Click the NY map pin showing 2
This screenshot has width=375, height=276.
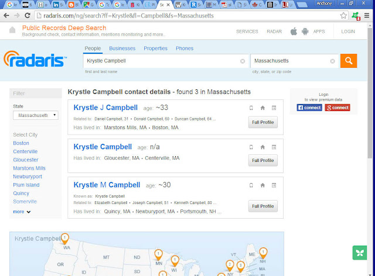point(230,265)
